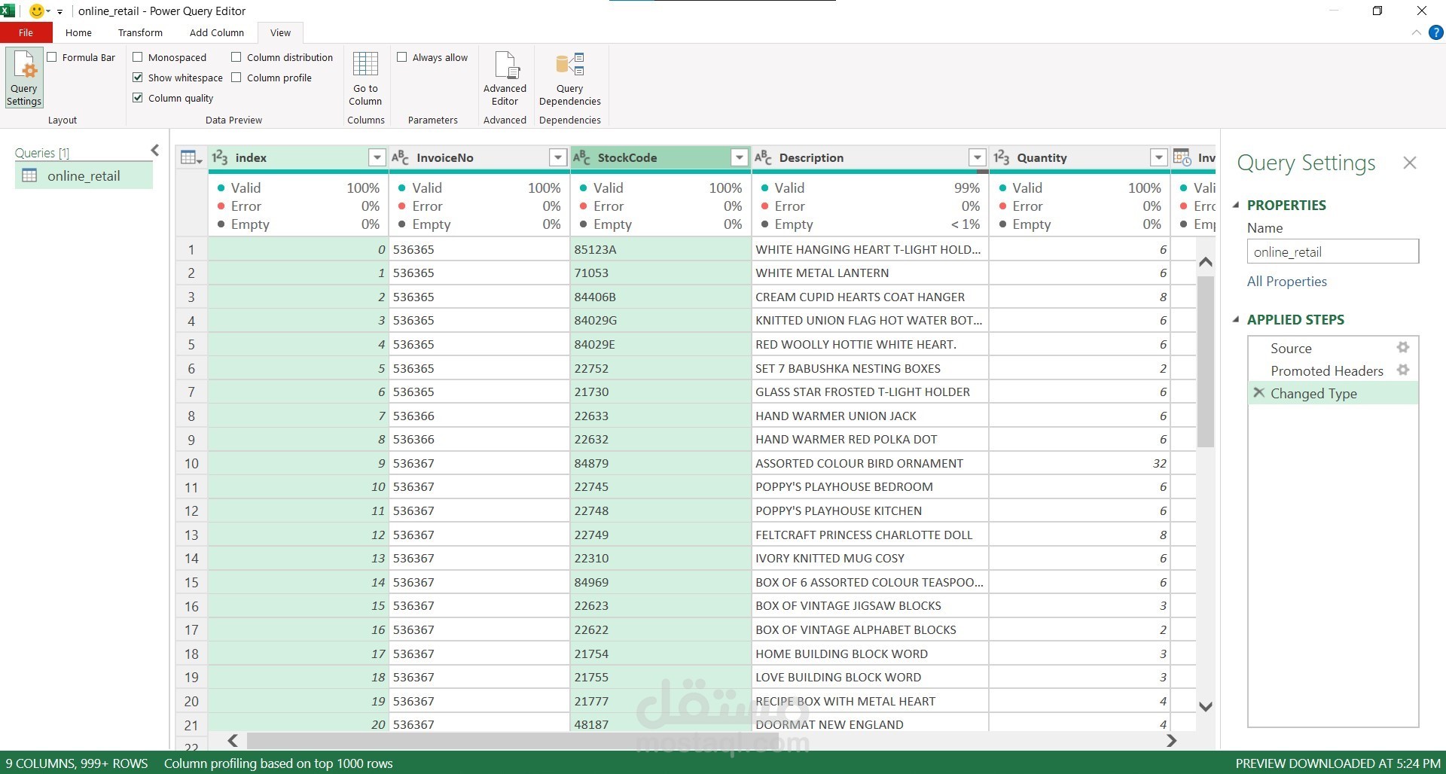Open Go to Column

365,78
